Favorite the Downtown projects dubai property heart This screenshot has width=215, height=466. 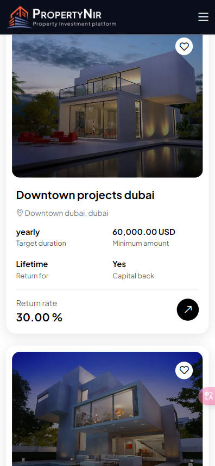184,46
